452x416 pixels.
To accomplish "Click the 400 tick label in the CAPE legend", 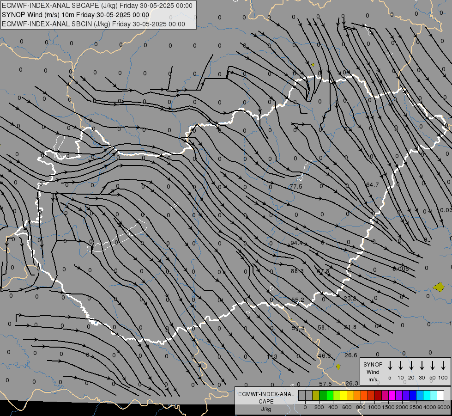I will [333, 407].
